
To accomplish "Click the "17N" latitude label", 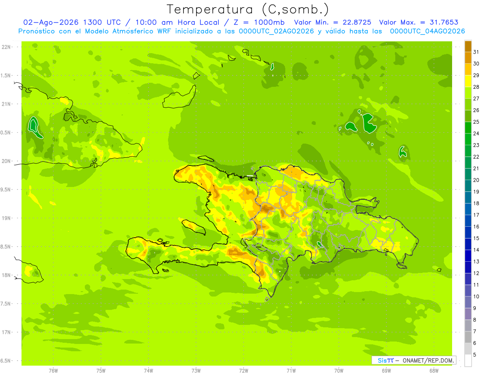I will click(x=6, y=332).
